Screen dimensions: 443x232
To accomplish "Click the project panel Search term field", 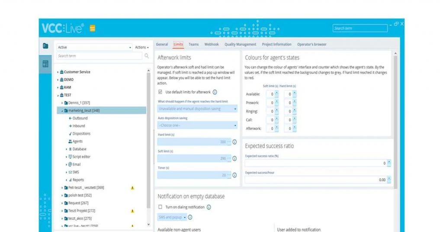I will (100, 56).
